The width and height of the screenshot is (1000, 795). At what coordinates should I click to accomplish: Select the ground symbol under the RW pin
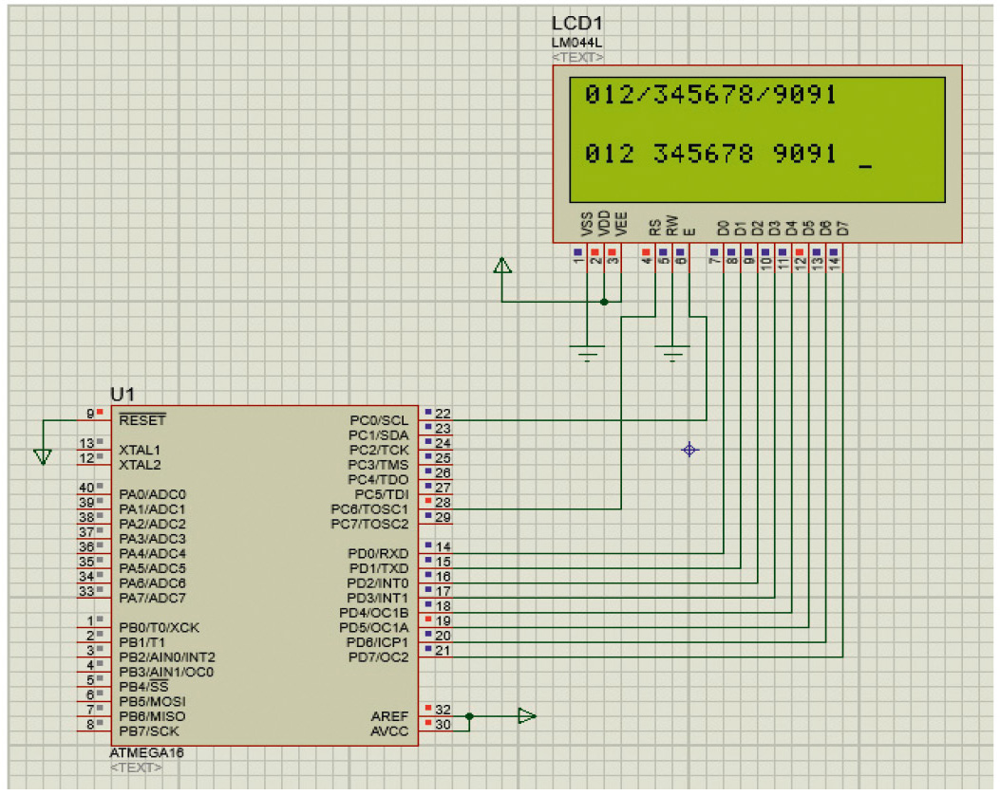click(672, 355)
